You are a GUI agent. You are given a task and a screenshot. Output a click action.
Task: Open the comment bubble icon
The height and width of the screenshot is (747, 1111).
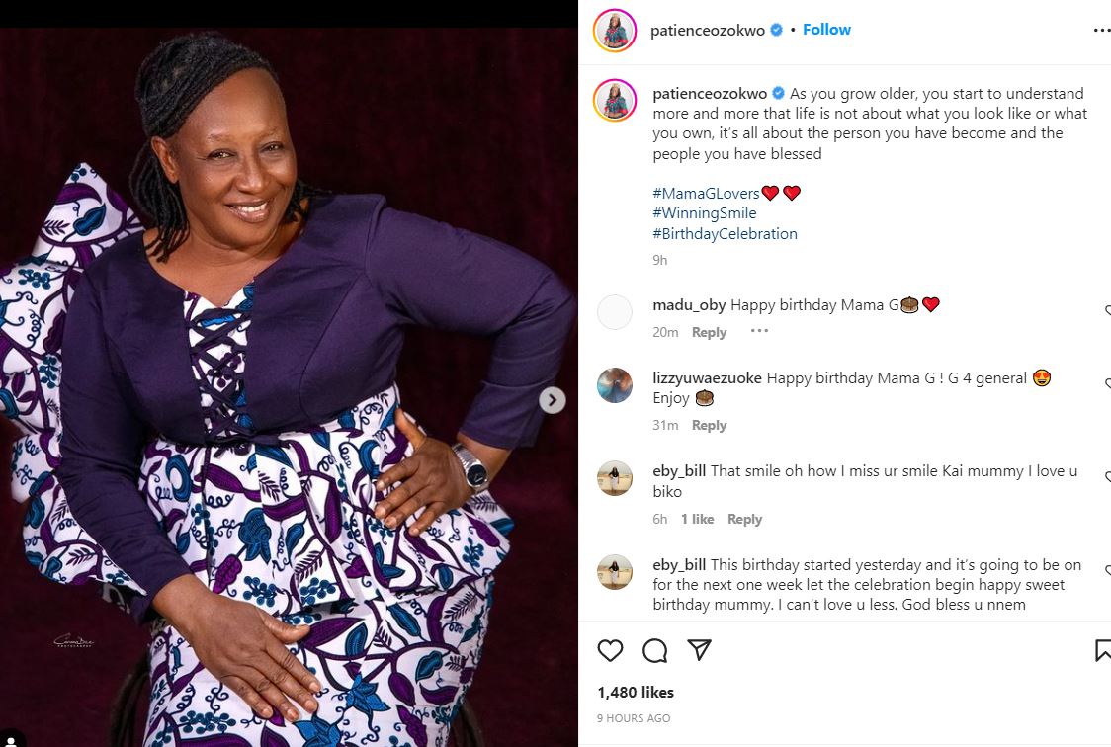coord(654,650)
